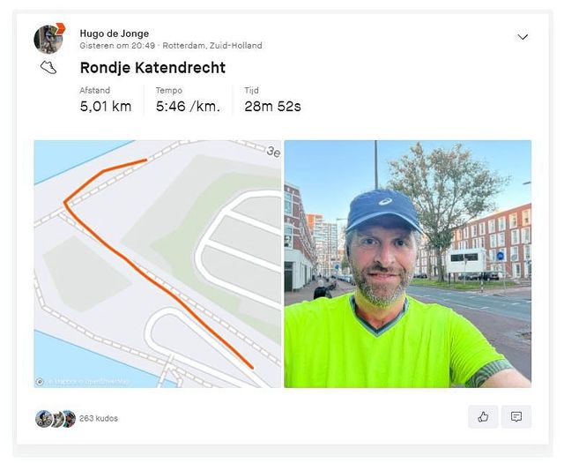
Task: Select the Tijd 28m 52s stat
Action: [x=272, y=100]
